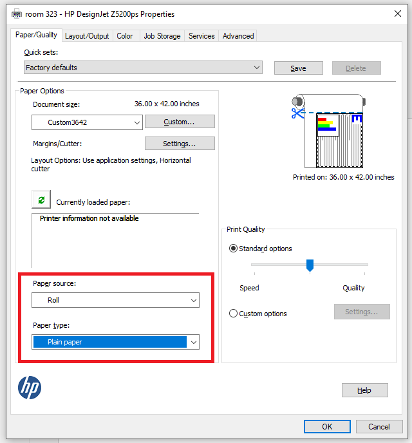Close the Properties dialog window
The height and width of the screenshot is (443, 412).
point(397,14)
